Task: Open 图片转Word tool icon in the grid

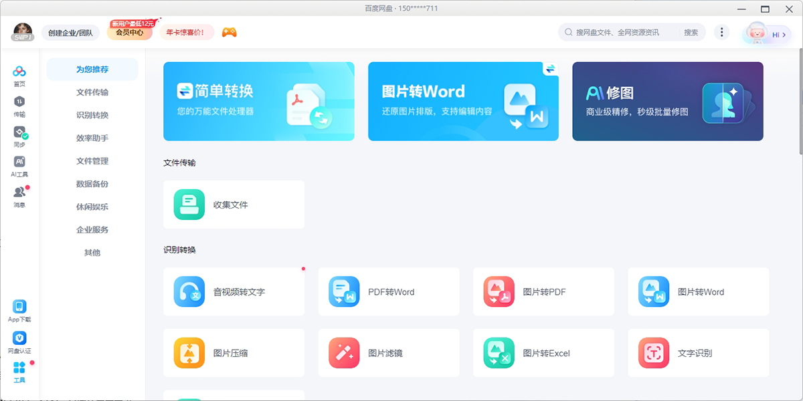Action: 654,292
